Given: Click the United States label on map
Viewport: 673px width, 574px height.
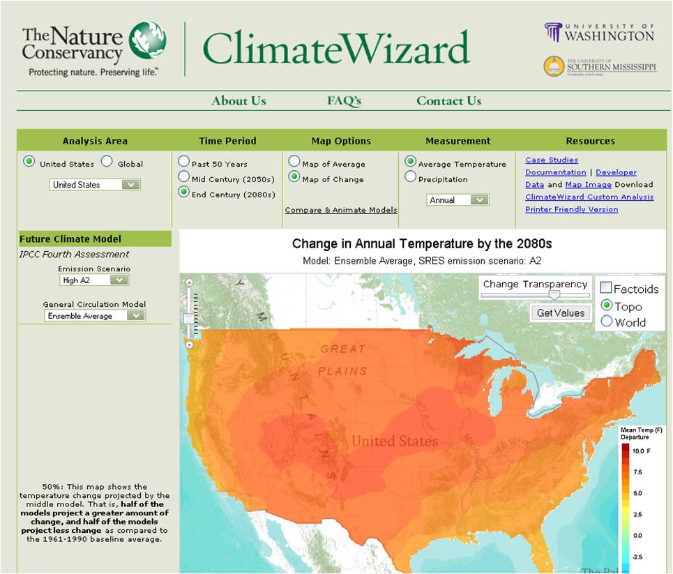Looking at the screenshot, I should click(x=395, y=441).
